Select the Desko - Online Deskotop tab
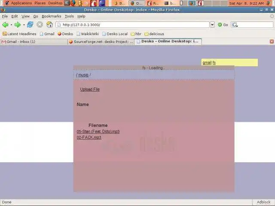Viewport: 275px width, 206px height. pyautogui.click(x=168, y=41)
